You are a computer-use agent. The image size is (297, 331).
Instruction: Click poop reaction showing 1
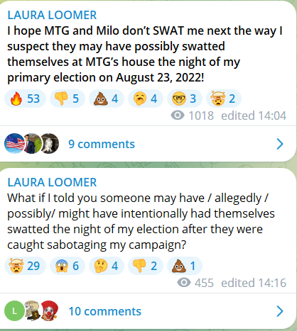pos(185,266)
